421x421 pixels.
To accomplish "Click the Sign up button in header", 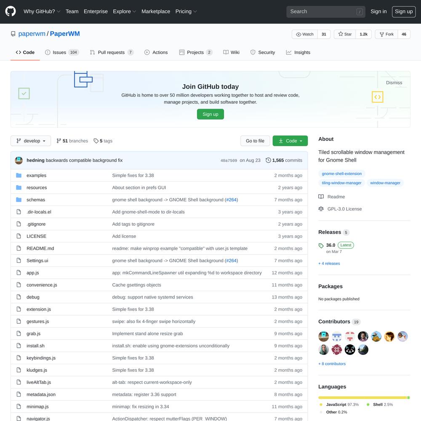I will [x=404, y=11].
